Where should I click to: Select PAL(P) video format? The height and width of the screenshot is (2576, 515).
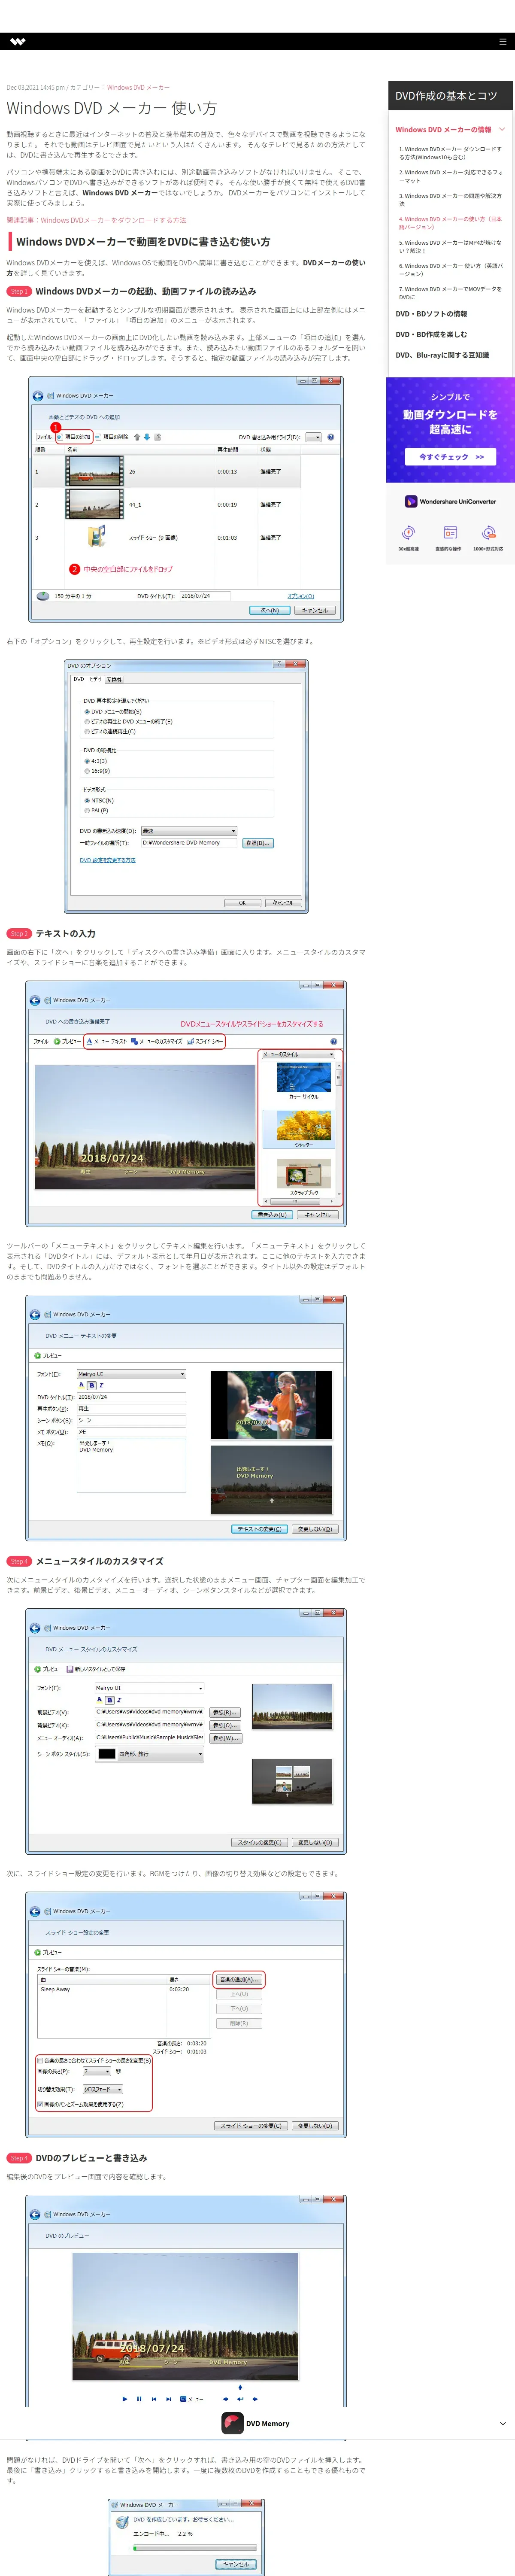click(x=87, y=810)
